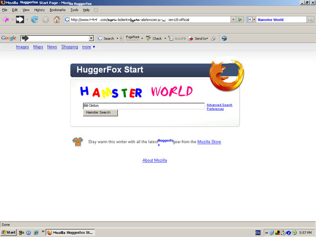Click the pink Back arrow button
Screen dimensions: 316x237
click(x=6, y=20)
